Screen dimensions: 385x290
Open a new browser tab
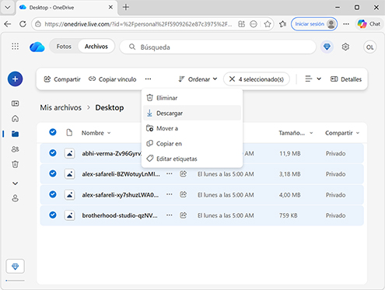click(126, 7)
